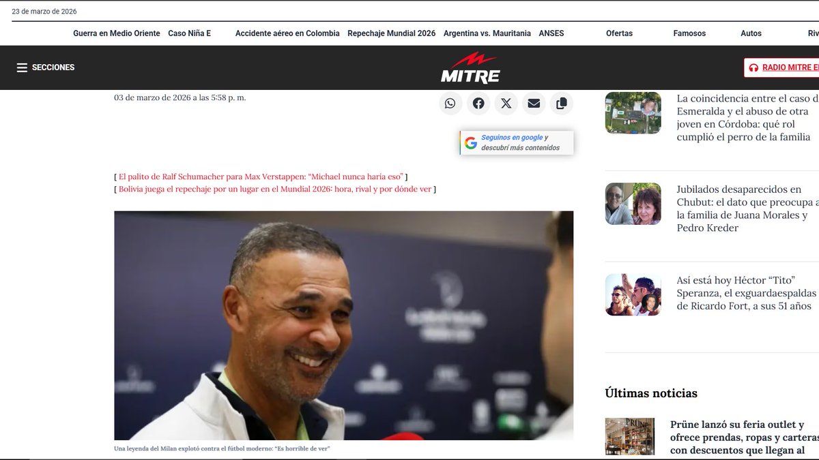The height and width of the screenshot is (460, 819).
Task: Select the Autos topic
Action: point(751,33)
